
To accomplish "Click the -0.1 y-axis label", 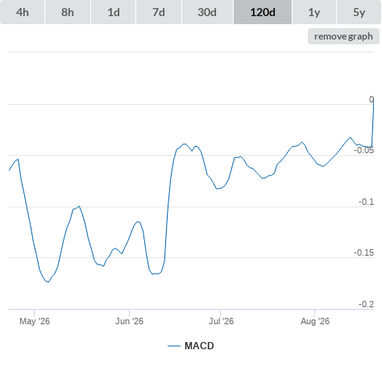I will 366,202.
